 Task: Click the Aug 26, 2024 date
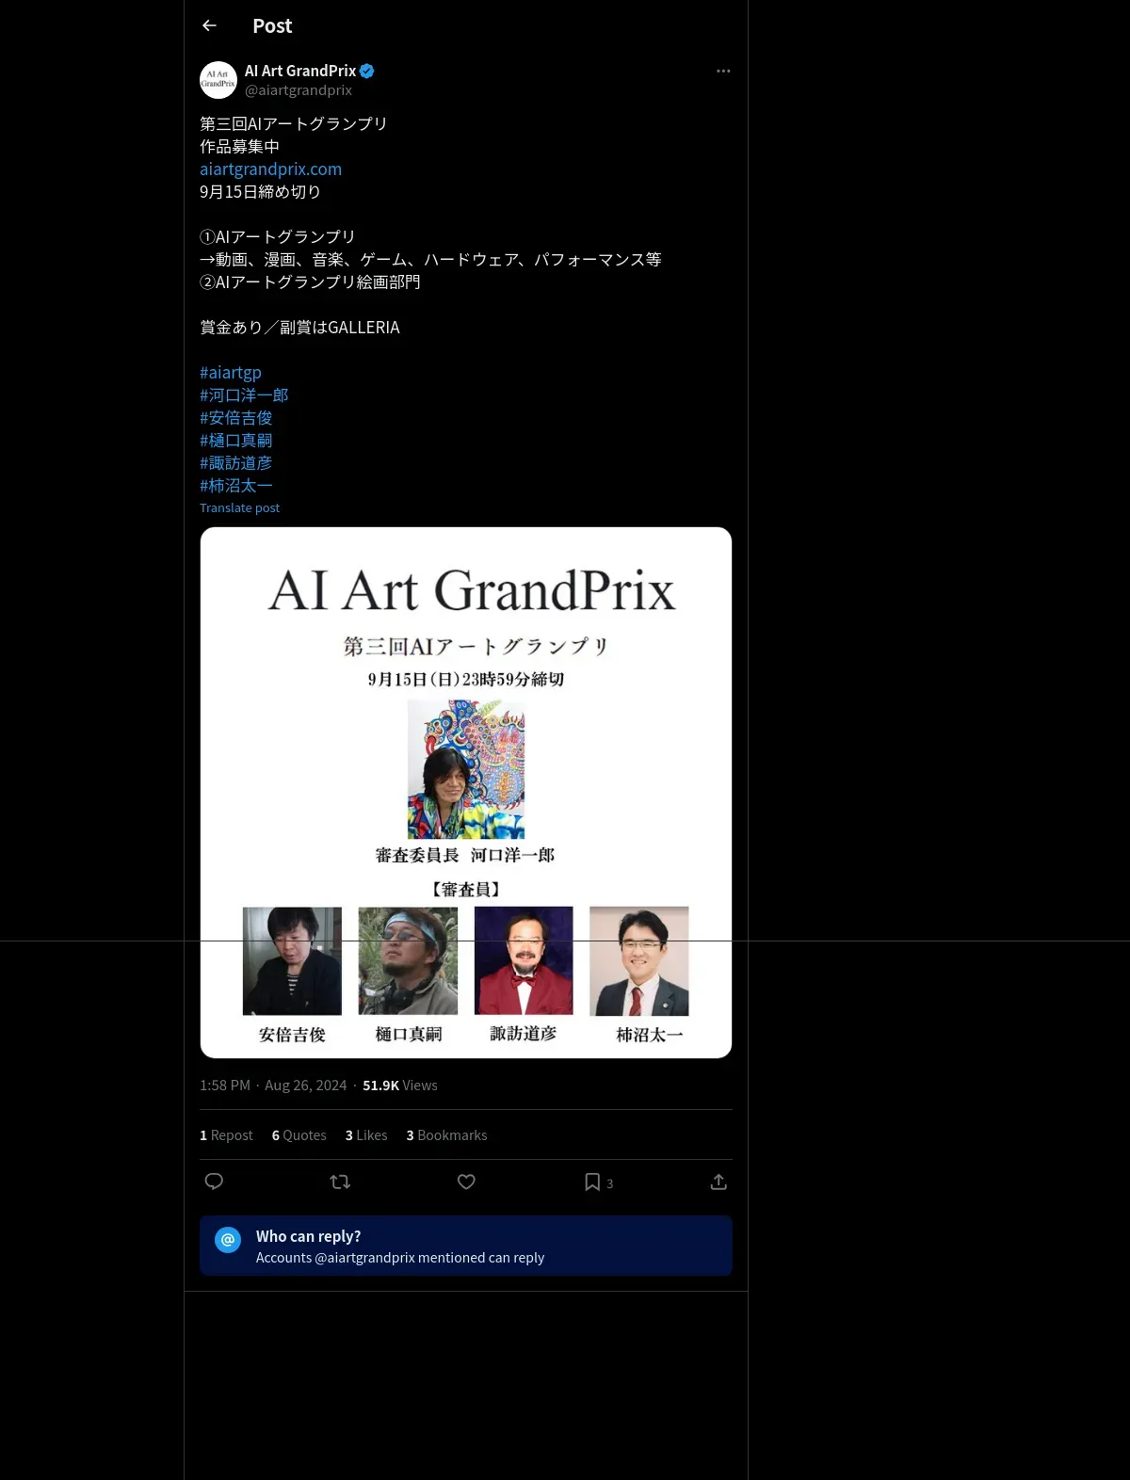305,1086
